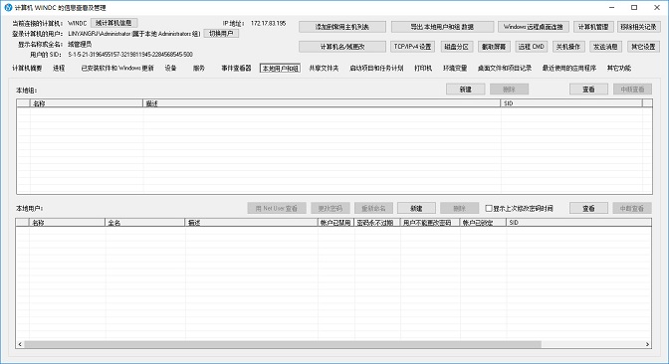Sort local users by 名称 column
669x364 pixels.
click(x=67, y=223)
